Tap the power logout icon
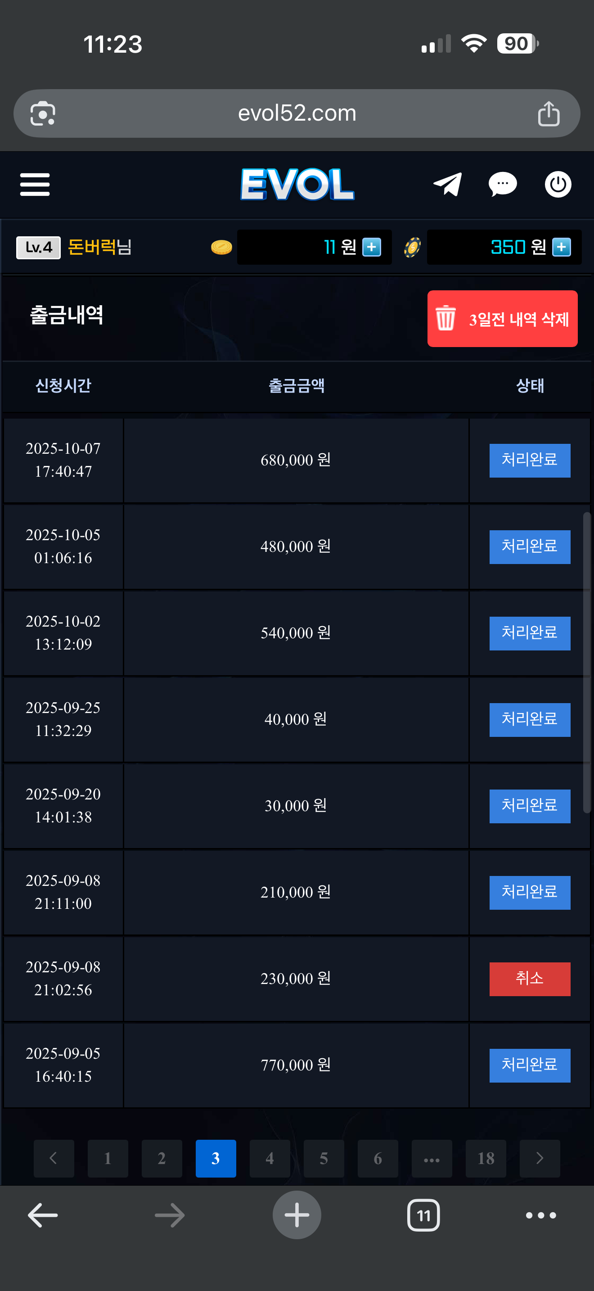 click(x=558, y=185)
